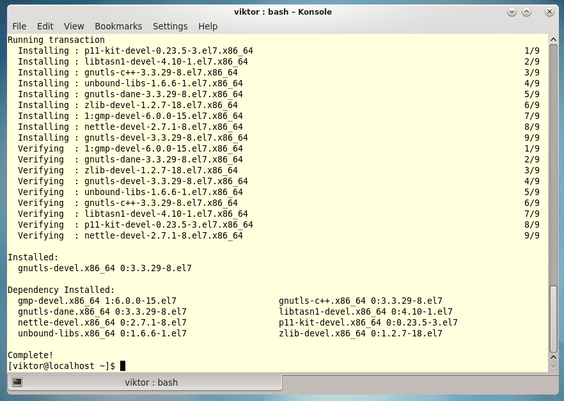This screenshot has height=401, width=564.
Task: Click the 'Running transaction' line
Action: pyautogui.click(x=56, y=40)
